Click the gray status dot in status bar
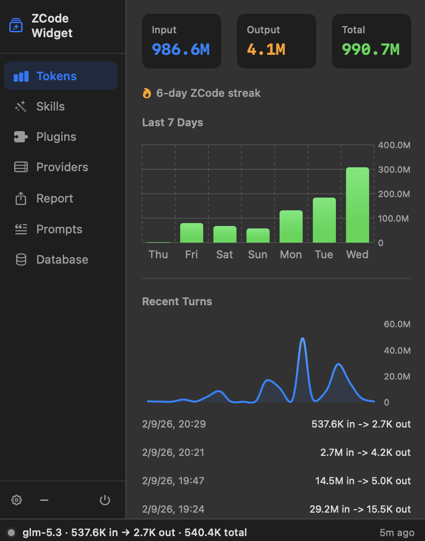Image resolution: width=425 pixels, height=541 pixels. [x=11, y=532]
